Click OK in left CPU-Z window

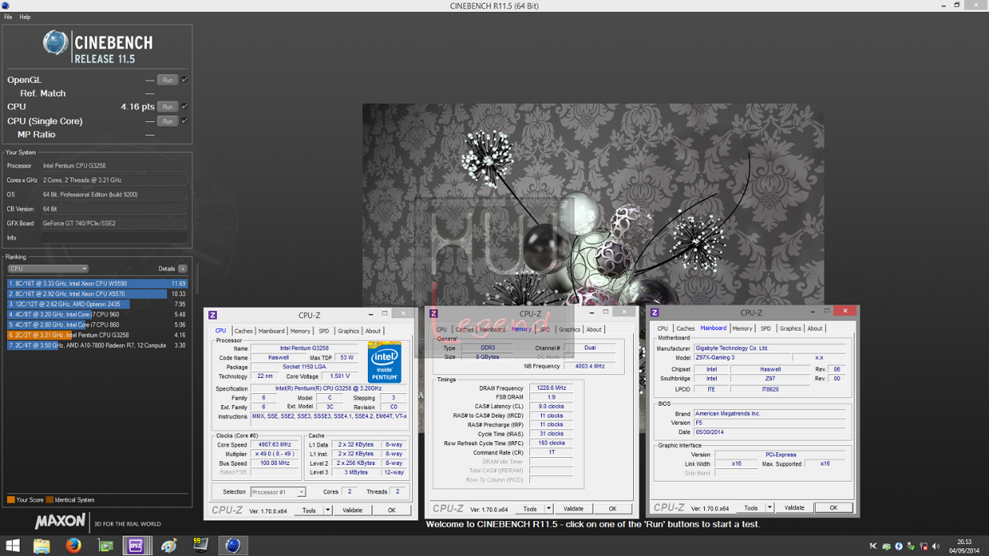392,510
